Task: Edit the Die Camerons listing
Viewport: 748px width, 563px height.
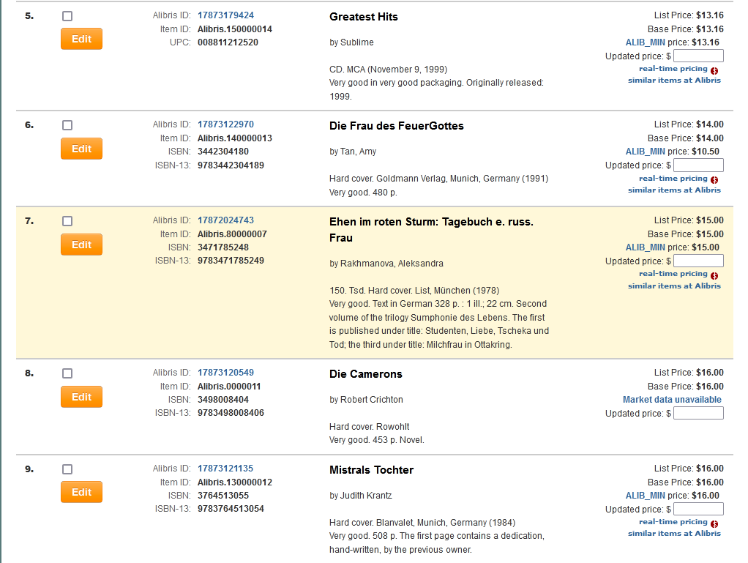Action: click(x=81, y=397)
